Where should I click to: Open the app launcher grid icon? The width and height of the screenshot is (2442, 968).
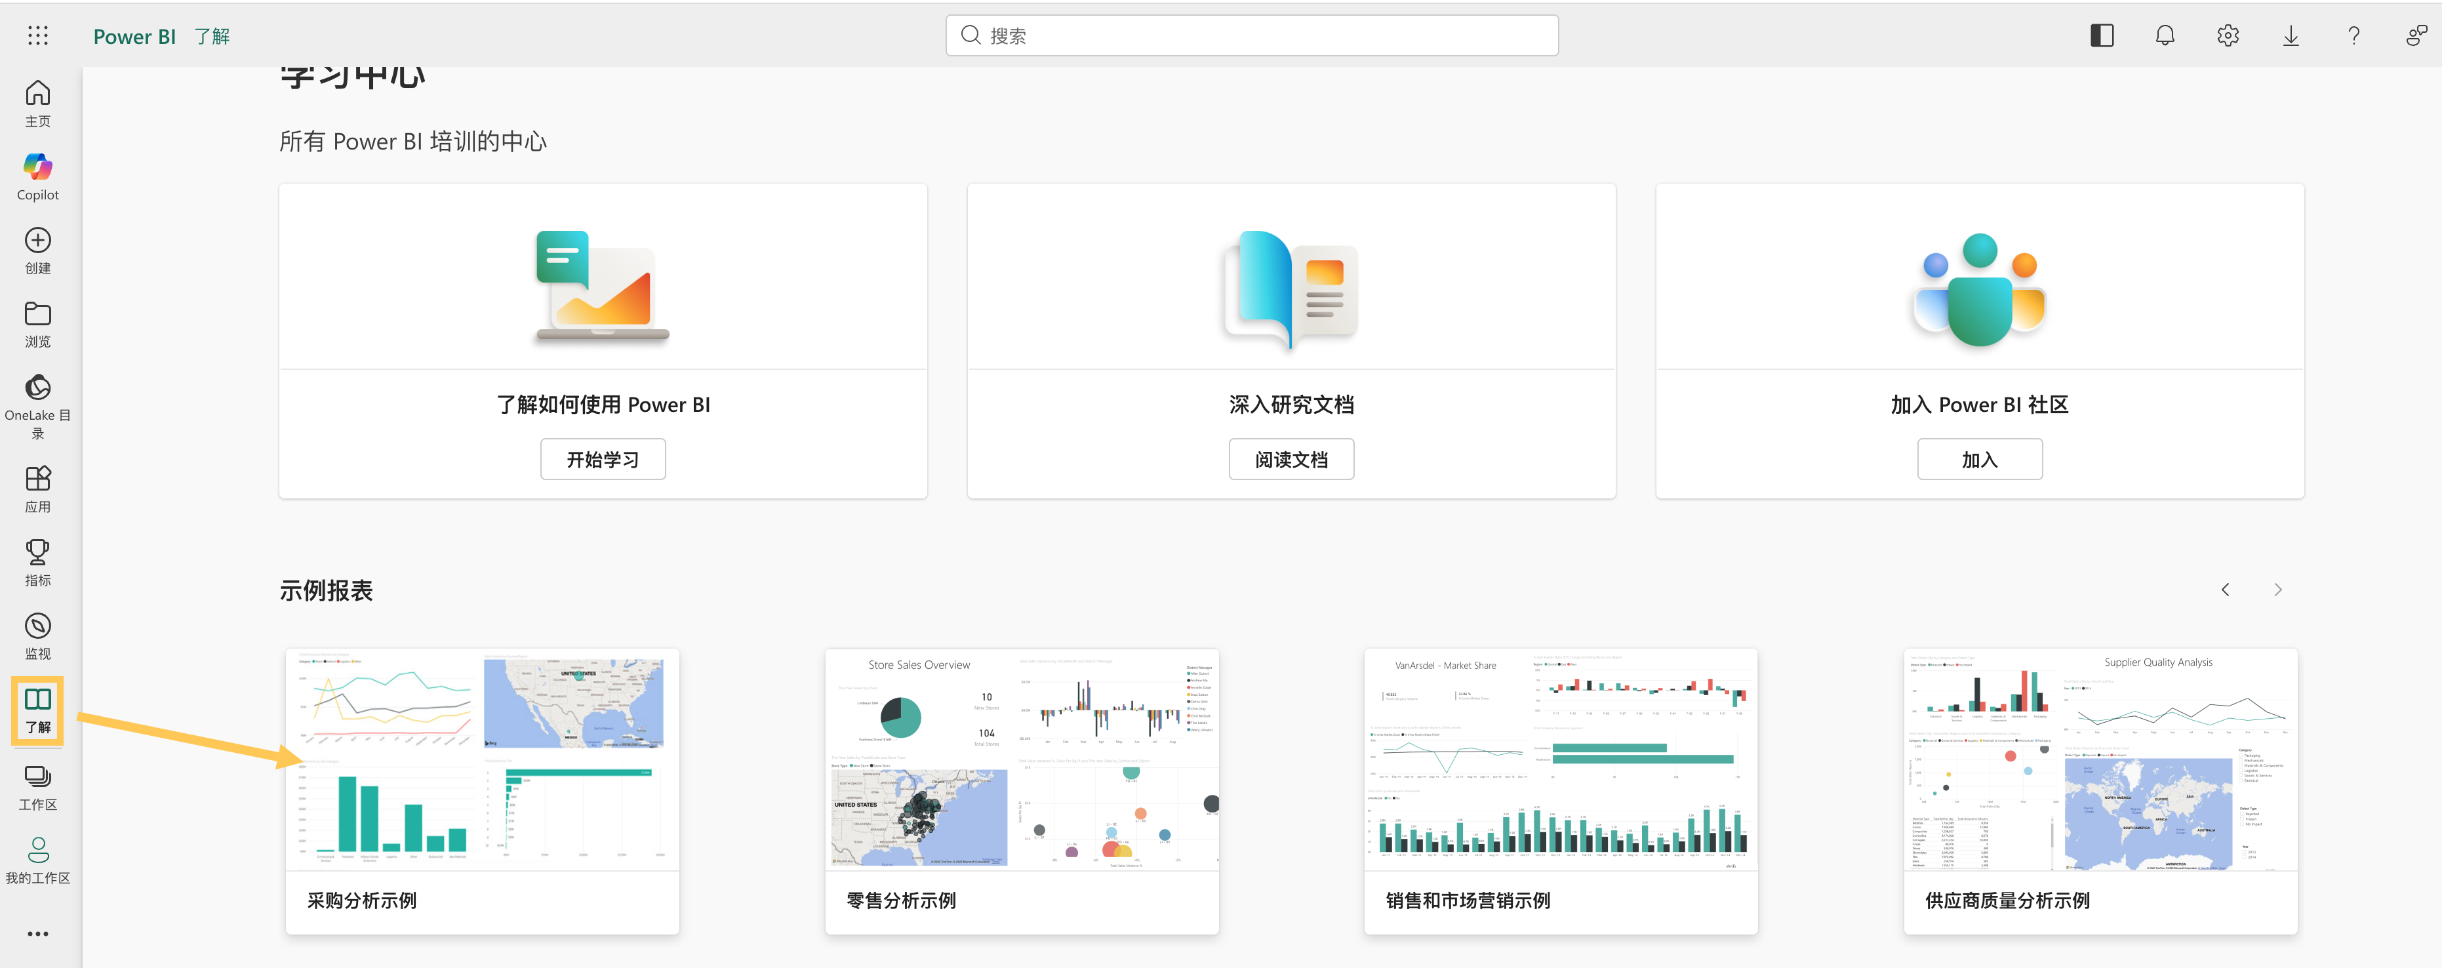(x=38, y=36)
